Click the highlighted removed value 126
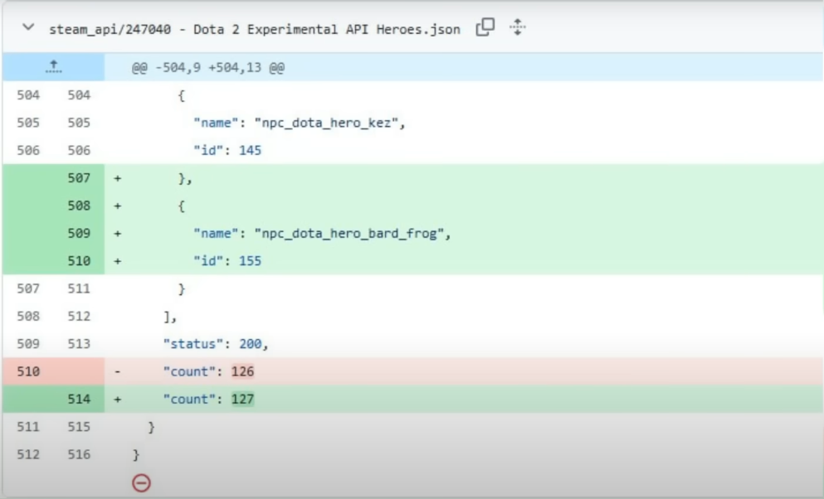This screenshot has height=499, width=824. pyautogui.click(x=242, y=372)
